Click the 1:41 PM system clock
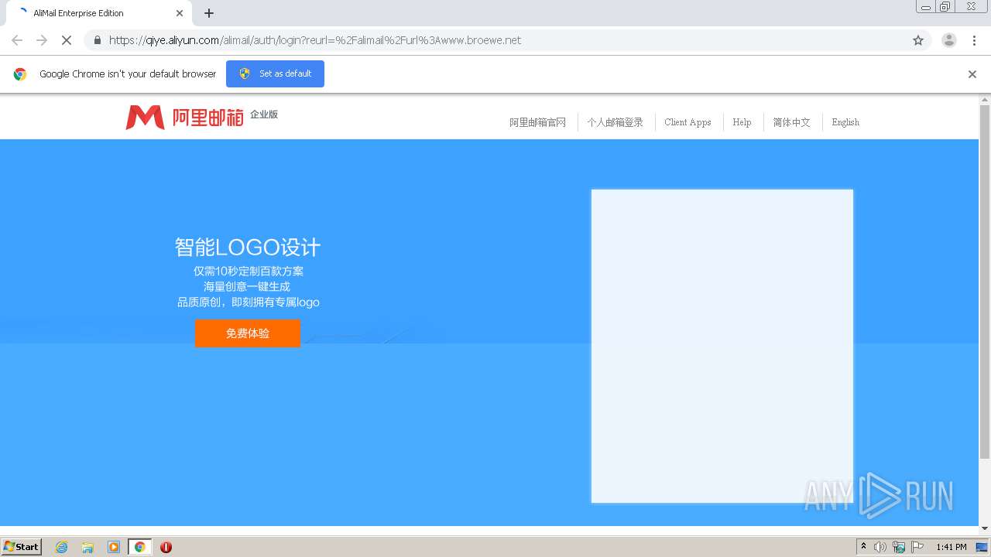Screen dimensions: 991x557 click(951, 547)
